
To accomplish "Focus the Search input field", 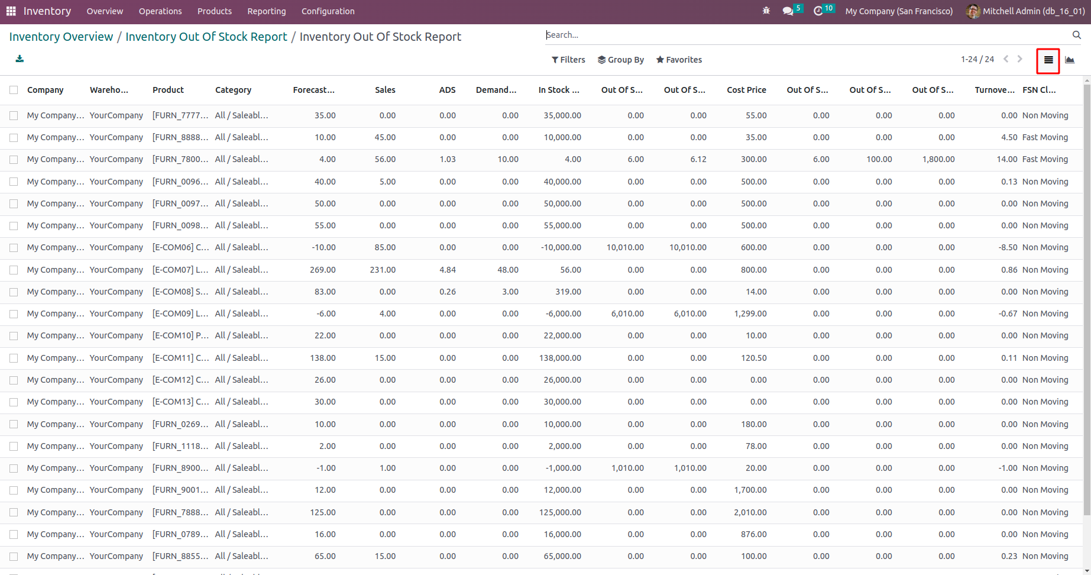I will (804, 35).
